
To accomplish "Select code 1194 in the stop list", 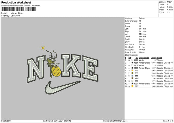I will (153, 79).
